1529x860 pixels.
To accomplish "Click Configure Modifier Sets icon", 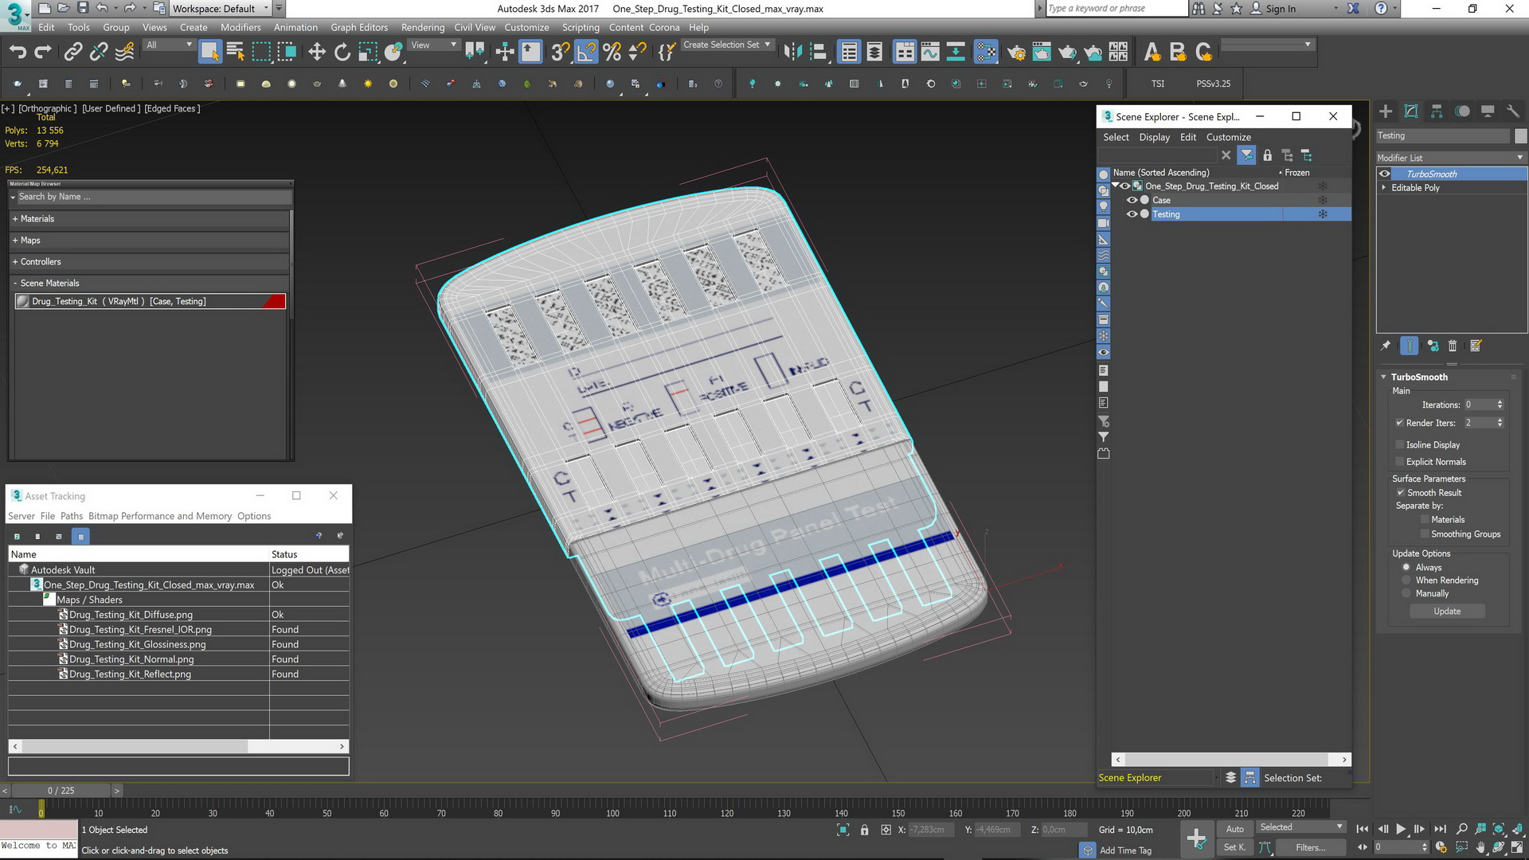I will 1476,346.
